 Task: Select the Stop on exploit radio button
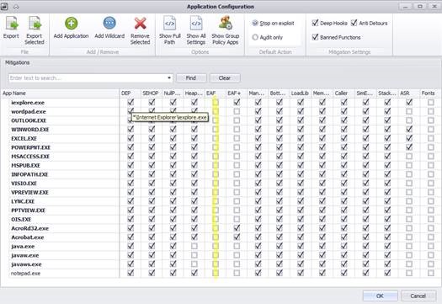[255, 23]
